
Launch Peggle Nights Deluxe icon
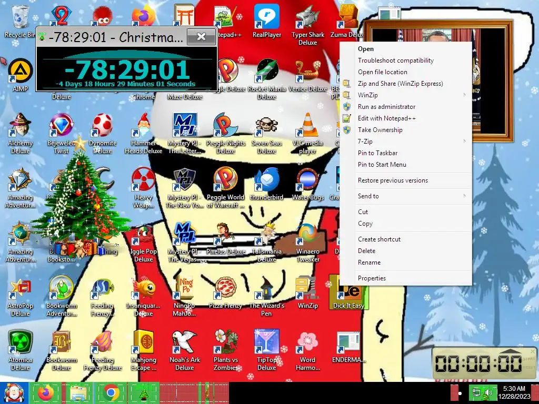[x=225, y=133]
